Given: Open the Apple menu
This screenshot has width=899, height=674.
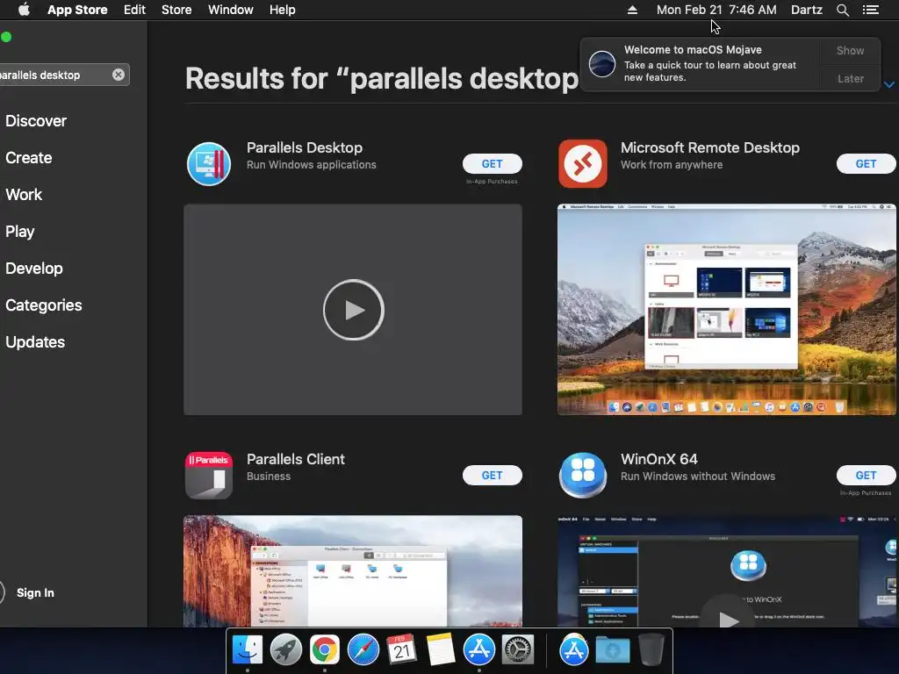Looking at the screenshot, I should click(x=24, y=10).
